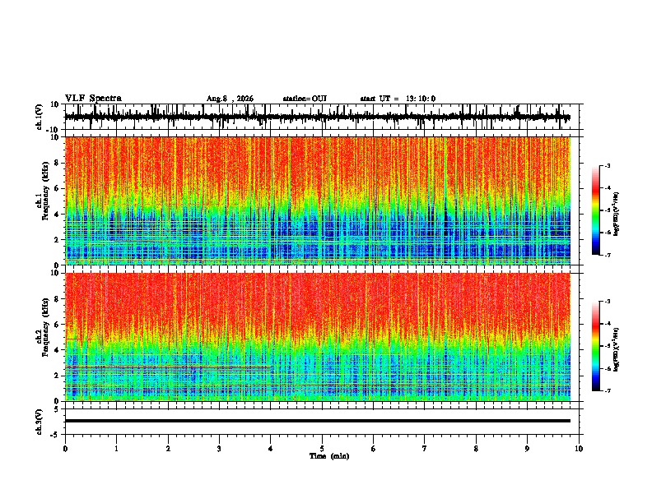
Task: Click the "5" tick label on the time axis
Action: 322,449
